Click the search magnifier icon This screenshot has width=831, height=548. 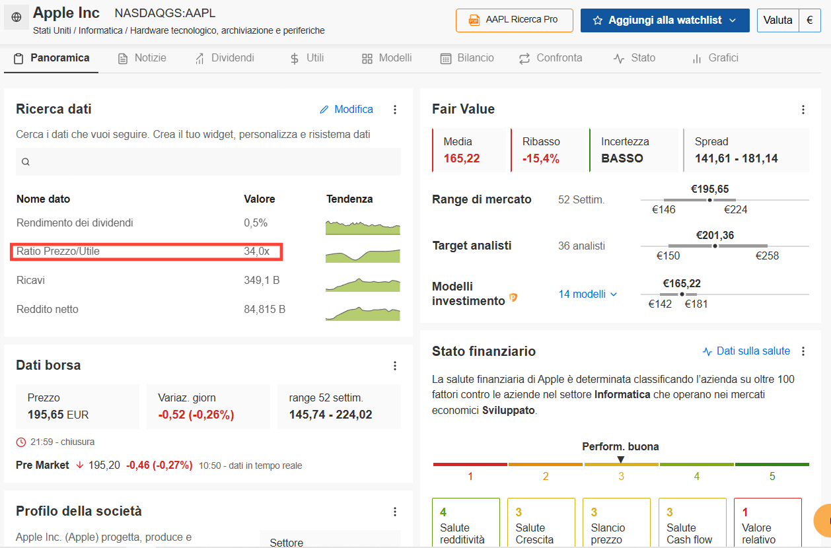[x=26, y=162]
